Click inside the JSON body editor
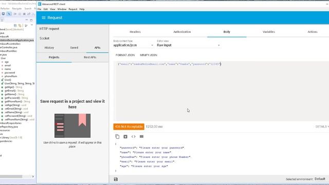 coord(222,91)
